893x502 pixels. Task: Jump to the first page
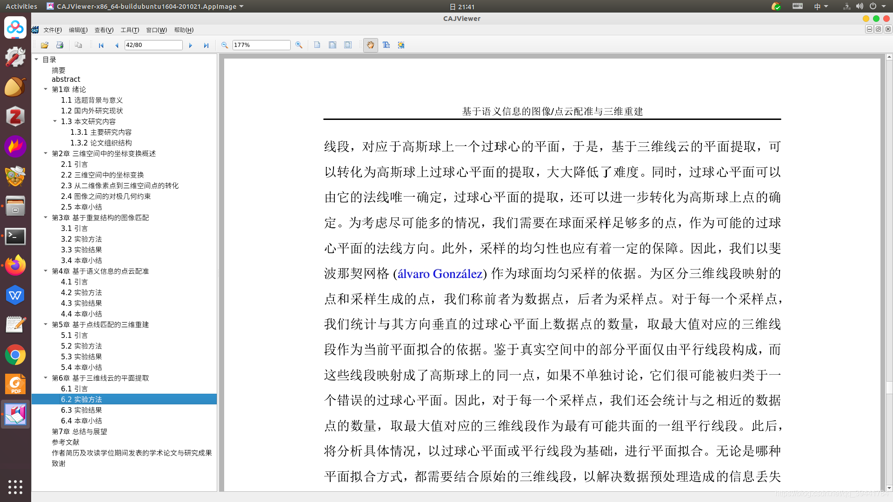click(101, 45)
